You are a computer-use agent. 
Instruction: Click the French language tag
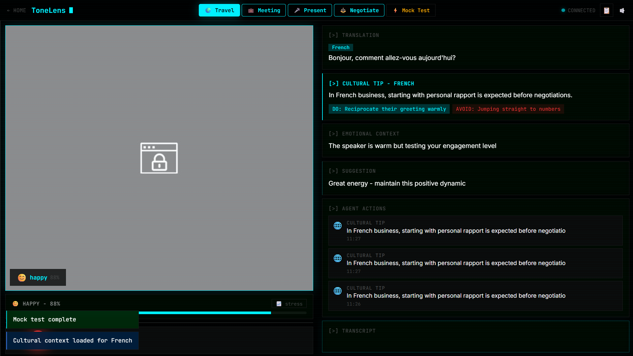click(x=341, y=47)
